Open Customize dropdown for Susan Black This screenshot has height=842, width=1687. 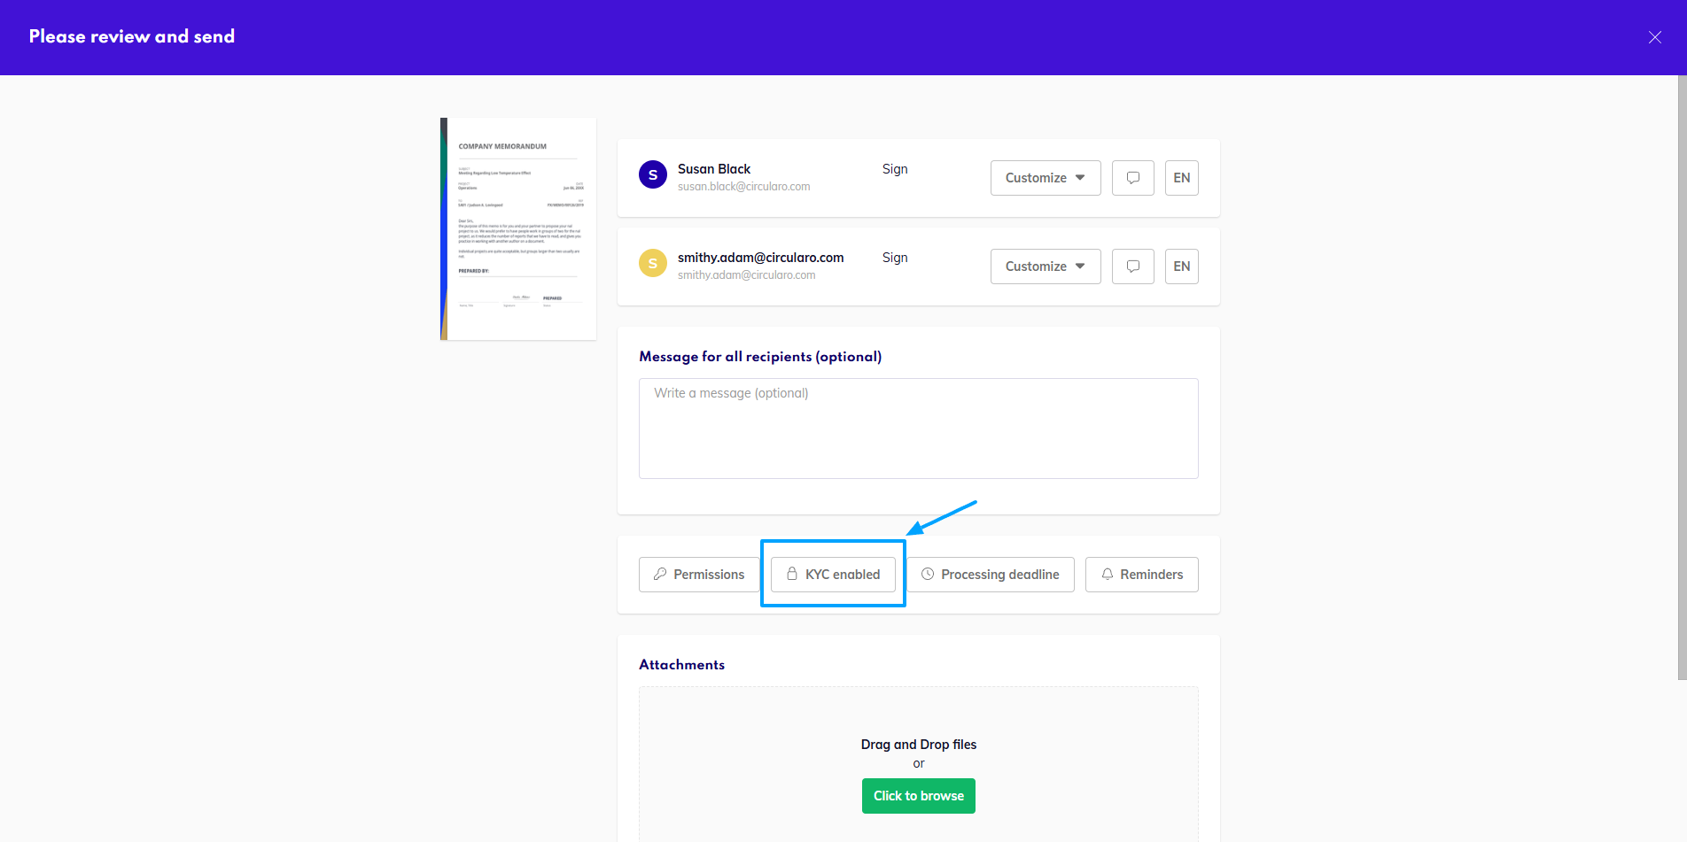click(x=1045, y=178)
